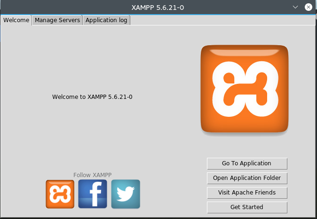Click the 'Welcome to XAMPP 5.6.21-0' text
The image size is (317, 219).
[92, 97]
